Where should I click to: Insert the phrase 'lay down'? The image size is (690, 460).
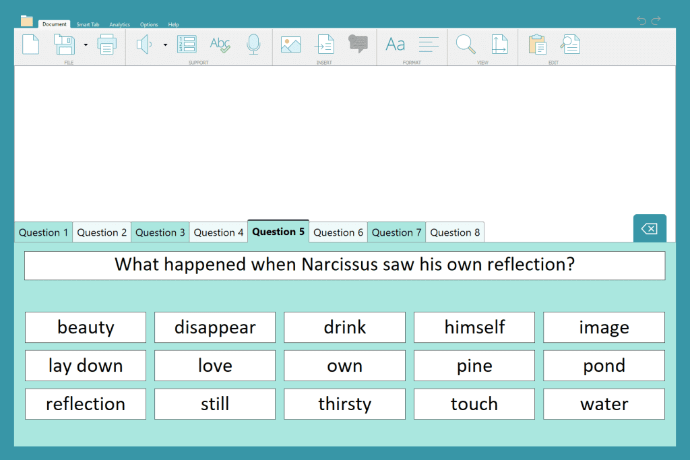(86, 366)
